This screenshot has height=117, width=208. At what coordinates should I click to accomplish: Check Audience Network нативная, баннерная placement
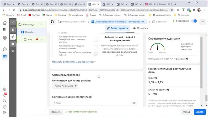click(x=96, y=40)
